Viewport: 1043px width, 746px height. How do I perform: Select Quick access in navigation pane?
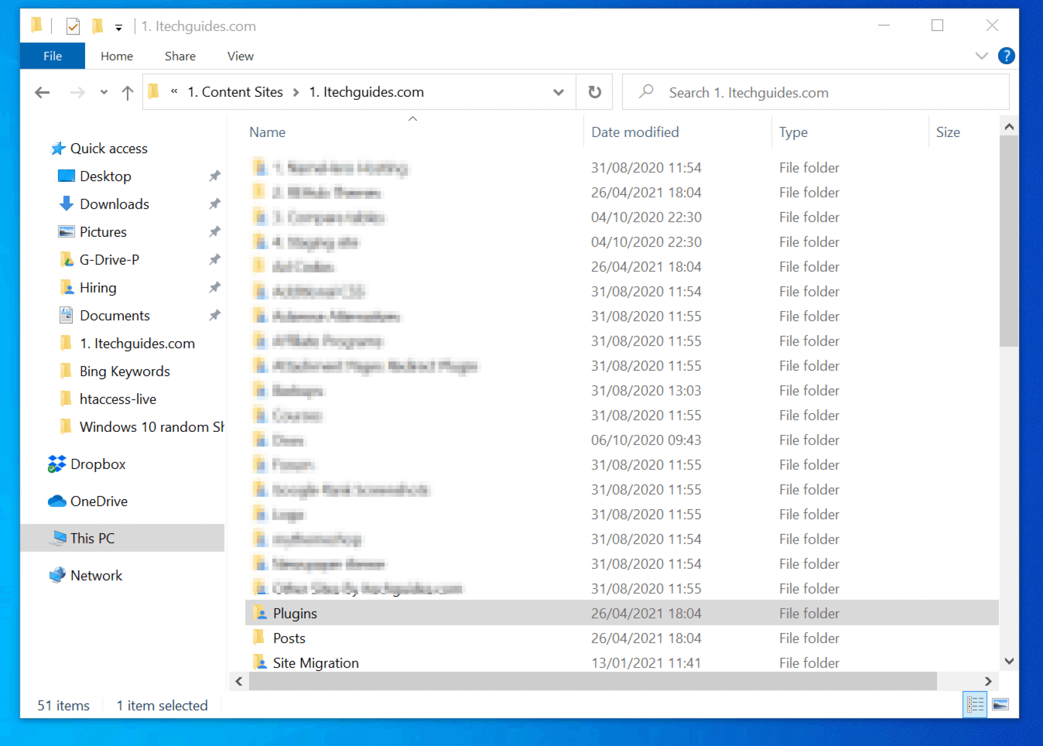point(99,149)
